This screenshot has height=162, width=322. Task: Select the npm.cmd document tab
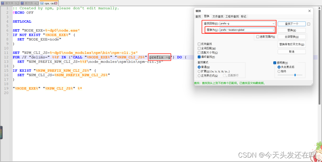click(x=49, y=3)
